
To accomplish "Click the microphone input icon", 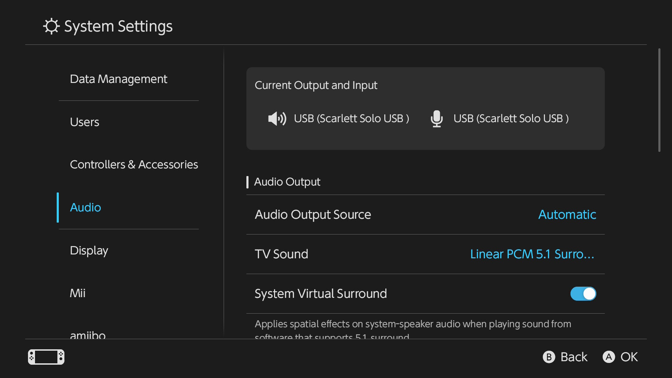I will (436, 119).
